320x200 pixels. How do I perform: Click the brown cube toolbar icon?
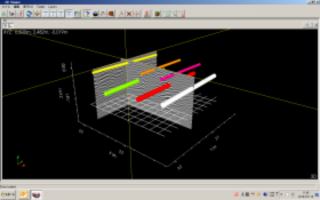click(111, 14)
